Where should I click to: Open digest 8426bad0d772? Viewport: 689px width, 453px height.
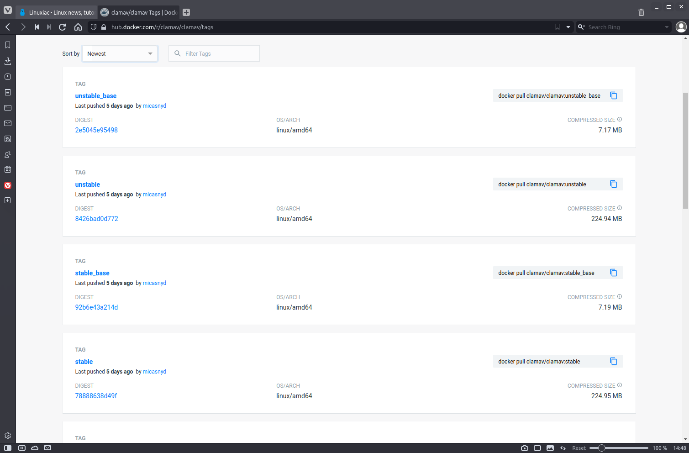pos(97,219)
